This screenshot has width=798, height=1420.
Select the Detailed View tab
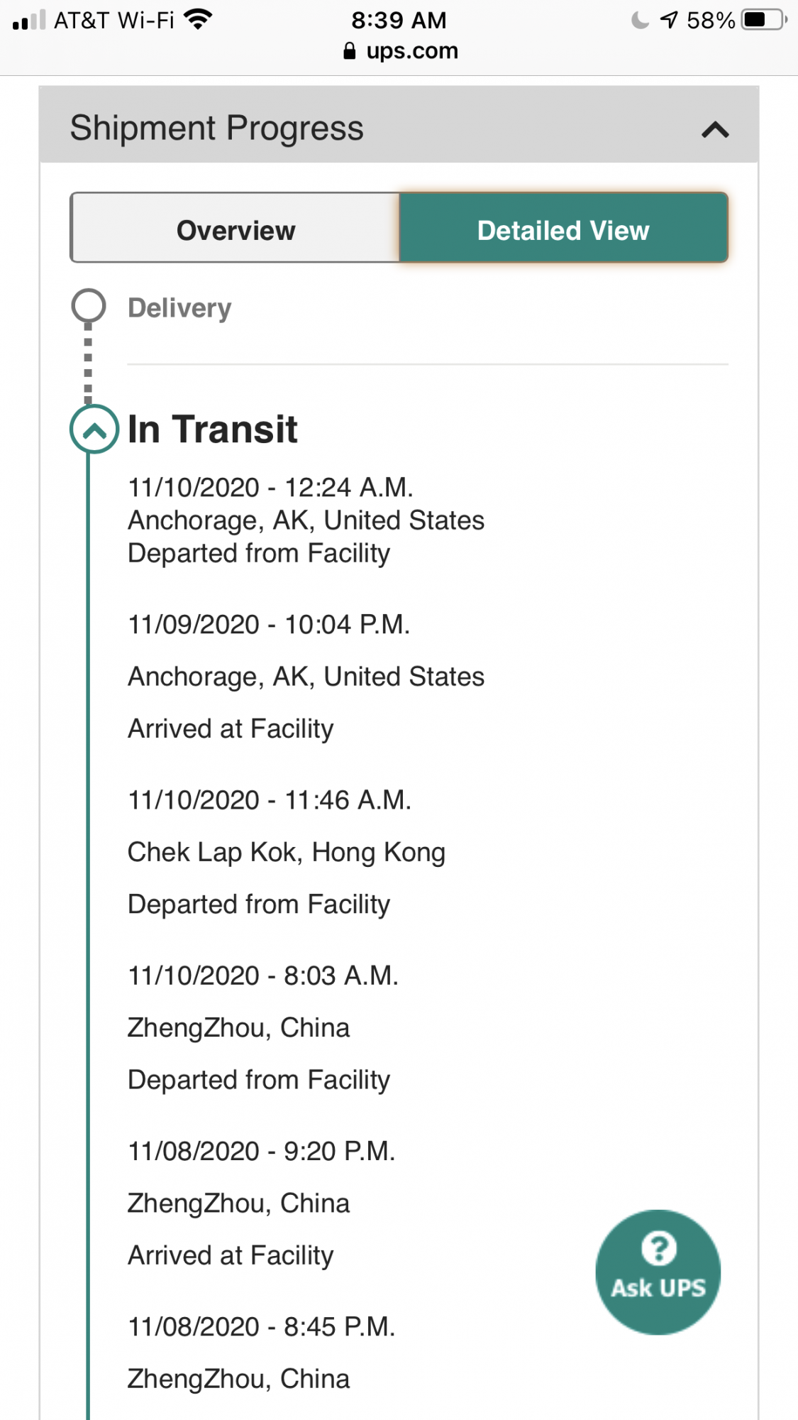point(563,230)
